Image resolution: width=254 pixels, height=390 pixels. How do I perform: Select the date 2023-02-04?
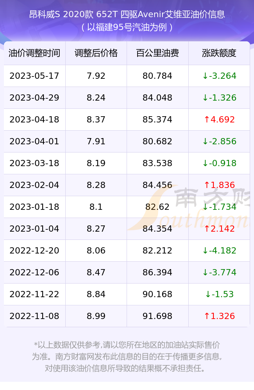point(34,185)
